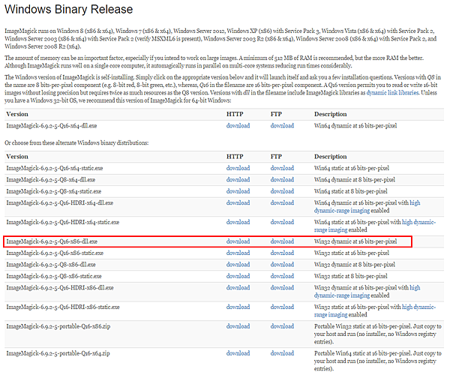Click FTP download for Q16-x86-static.exe
The image size is (450, 372).
(x=282, y=253)
